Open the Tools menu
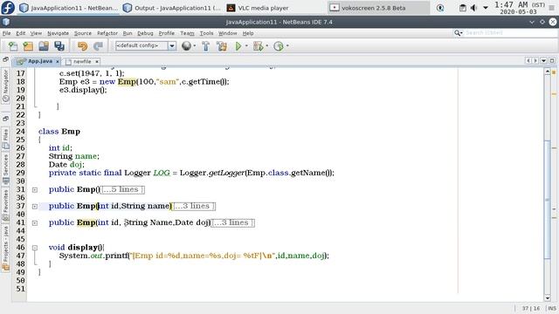This screenshot has height=314, width=559. (206, 33)
